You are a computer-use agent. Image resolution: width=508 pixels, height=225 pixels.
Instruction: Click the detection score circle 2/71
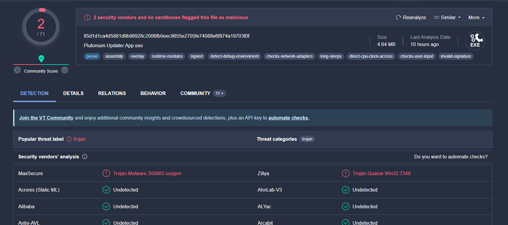point(41,27)
